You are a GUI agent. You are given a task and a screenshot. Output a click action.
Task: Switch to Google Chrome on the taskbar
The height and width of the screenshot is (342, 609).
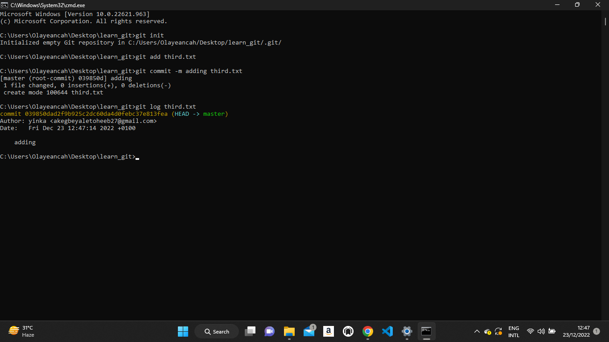coord(368,331)
